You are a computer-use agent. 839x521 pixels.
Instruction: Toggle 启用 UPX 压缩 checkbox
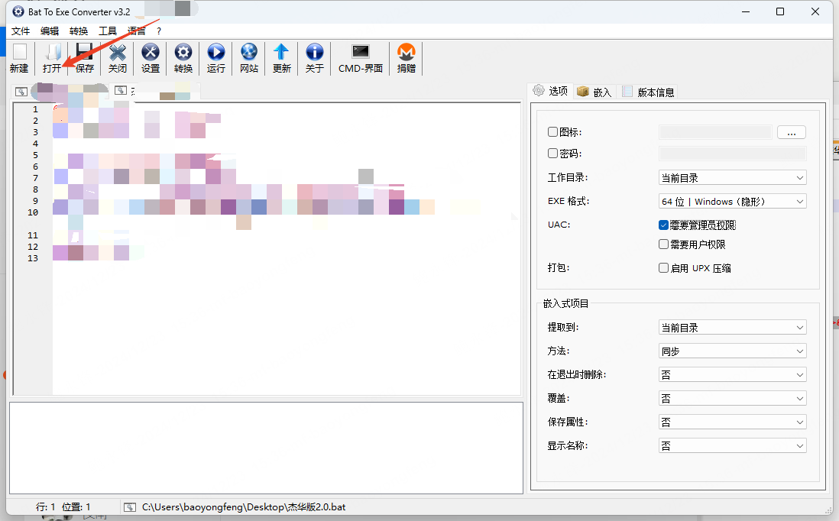coord(663,268)
